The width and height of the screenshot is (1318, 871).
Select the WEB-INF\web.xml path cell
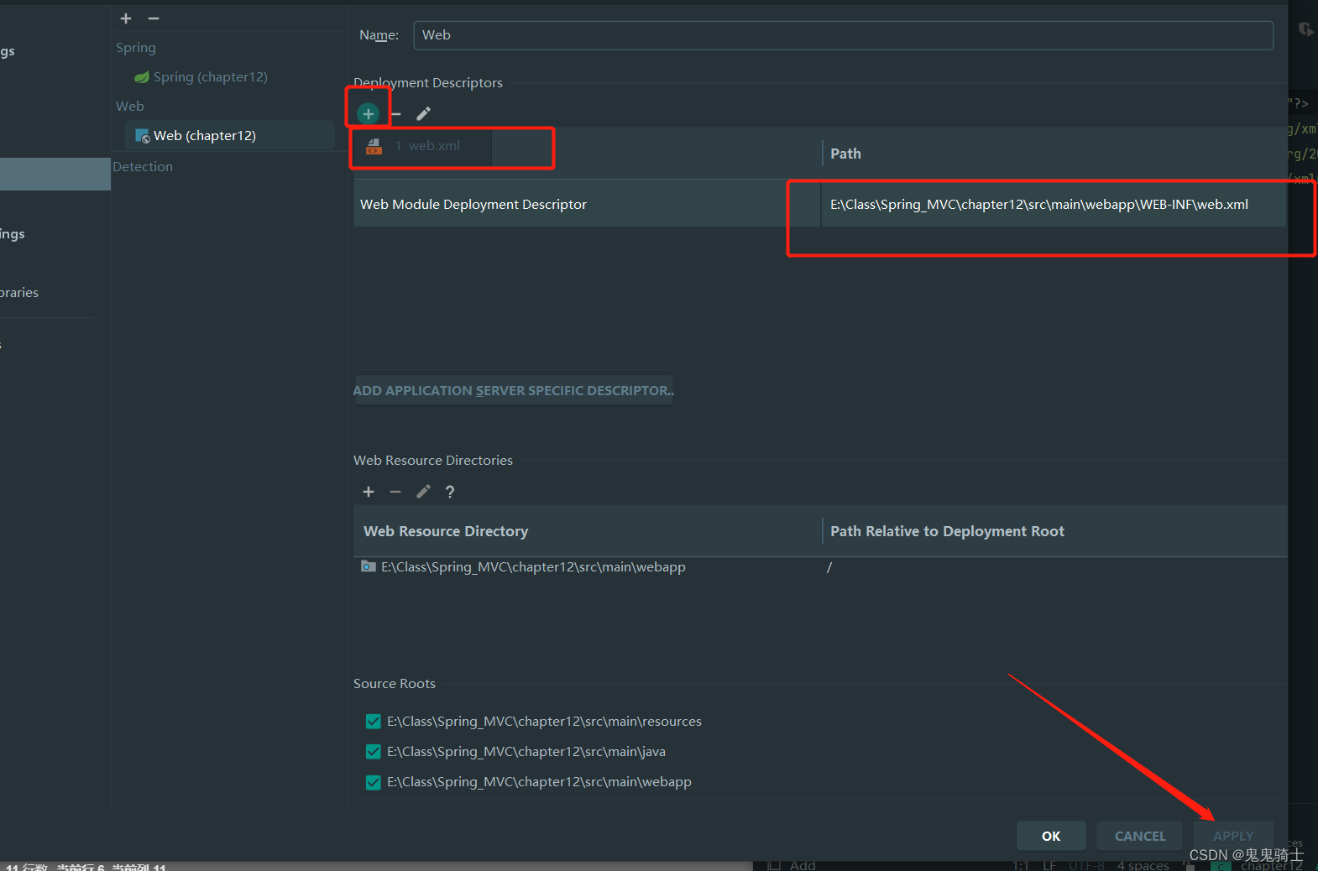click(1054, 204)
